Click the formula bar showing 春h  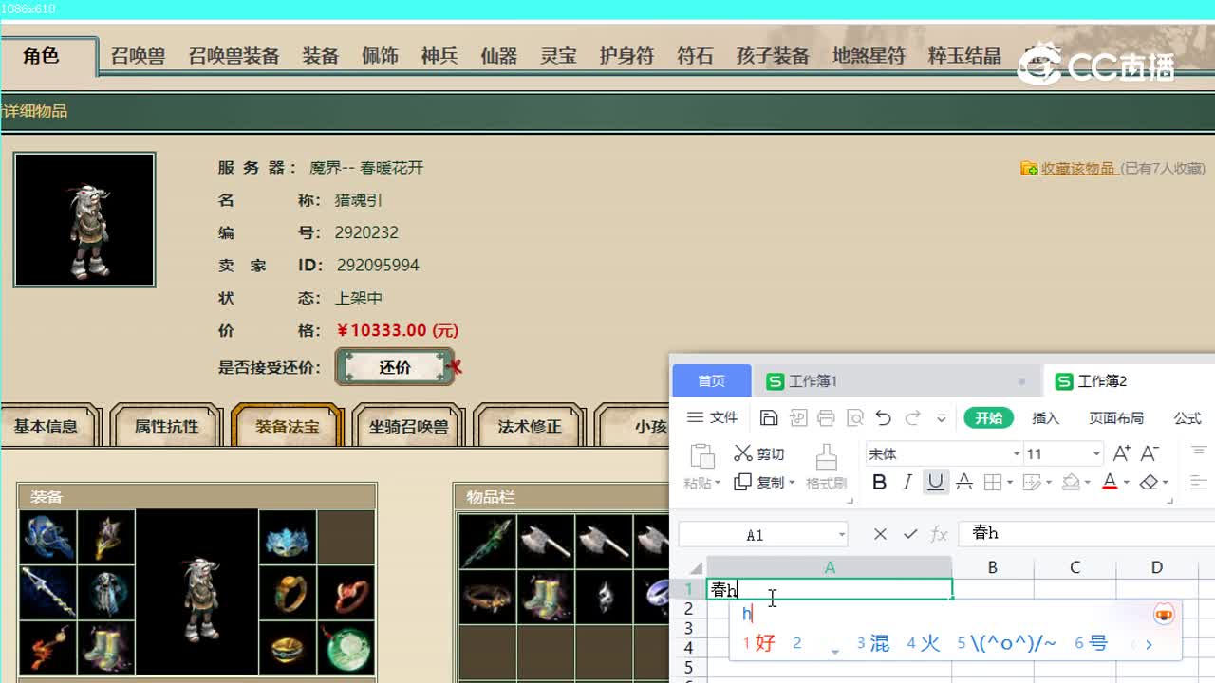pos(1087,533)
